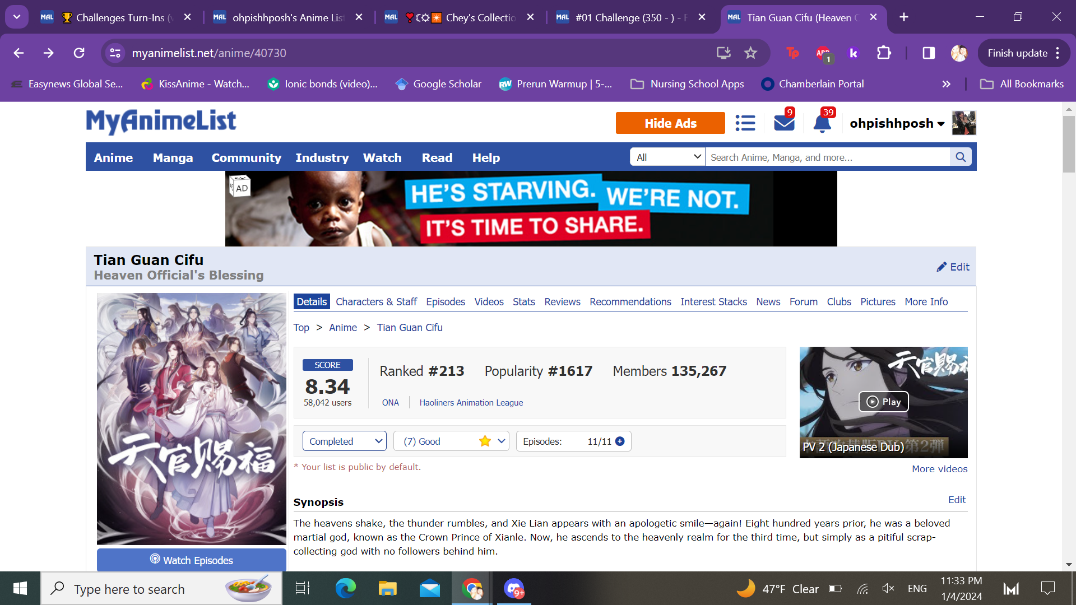Bookmark this page with the star icon
Image resolution: width=1076 pixels, height=605 pixels.
750,53
